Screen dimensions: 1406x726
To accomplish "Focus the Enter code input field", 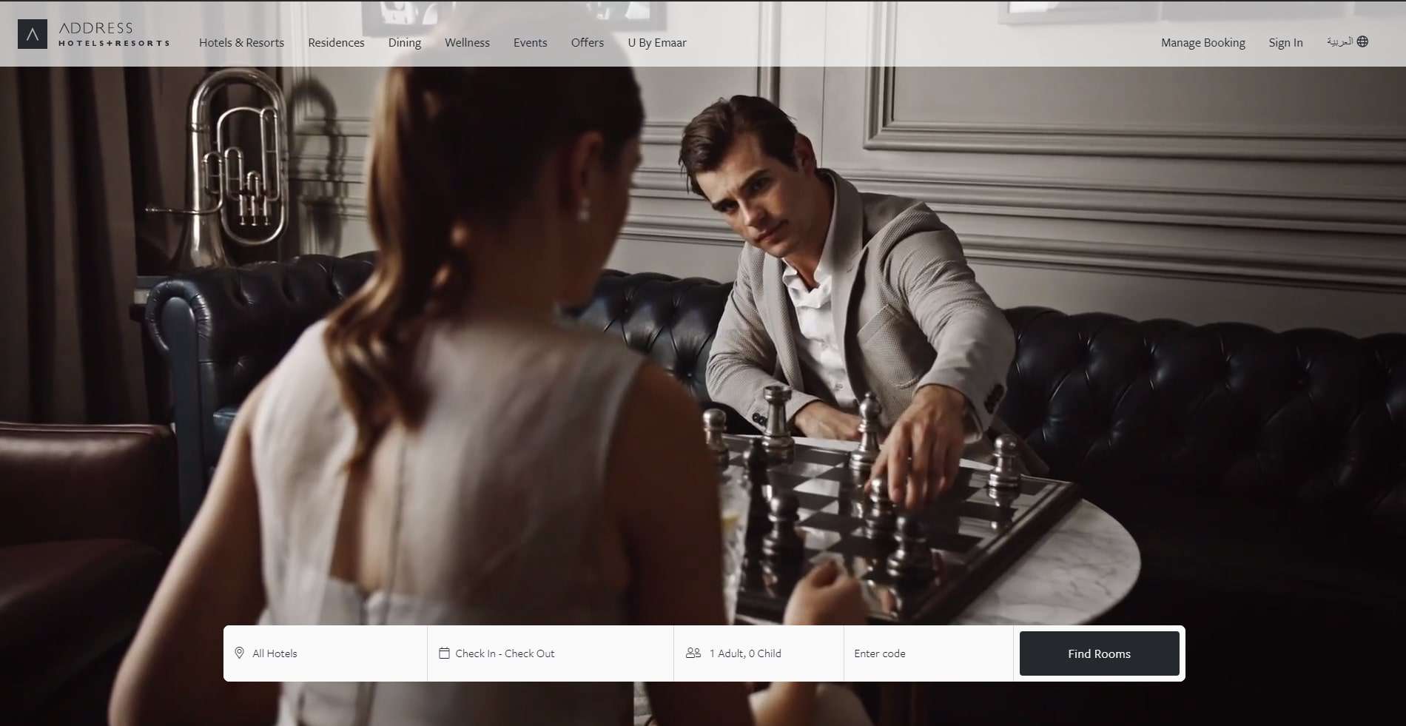I will point(929,653).
